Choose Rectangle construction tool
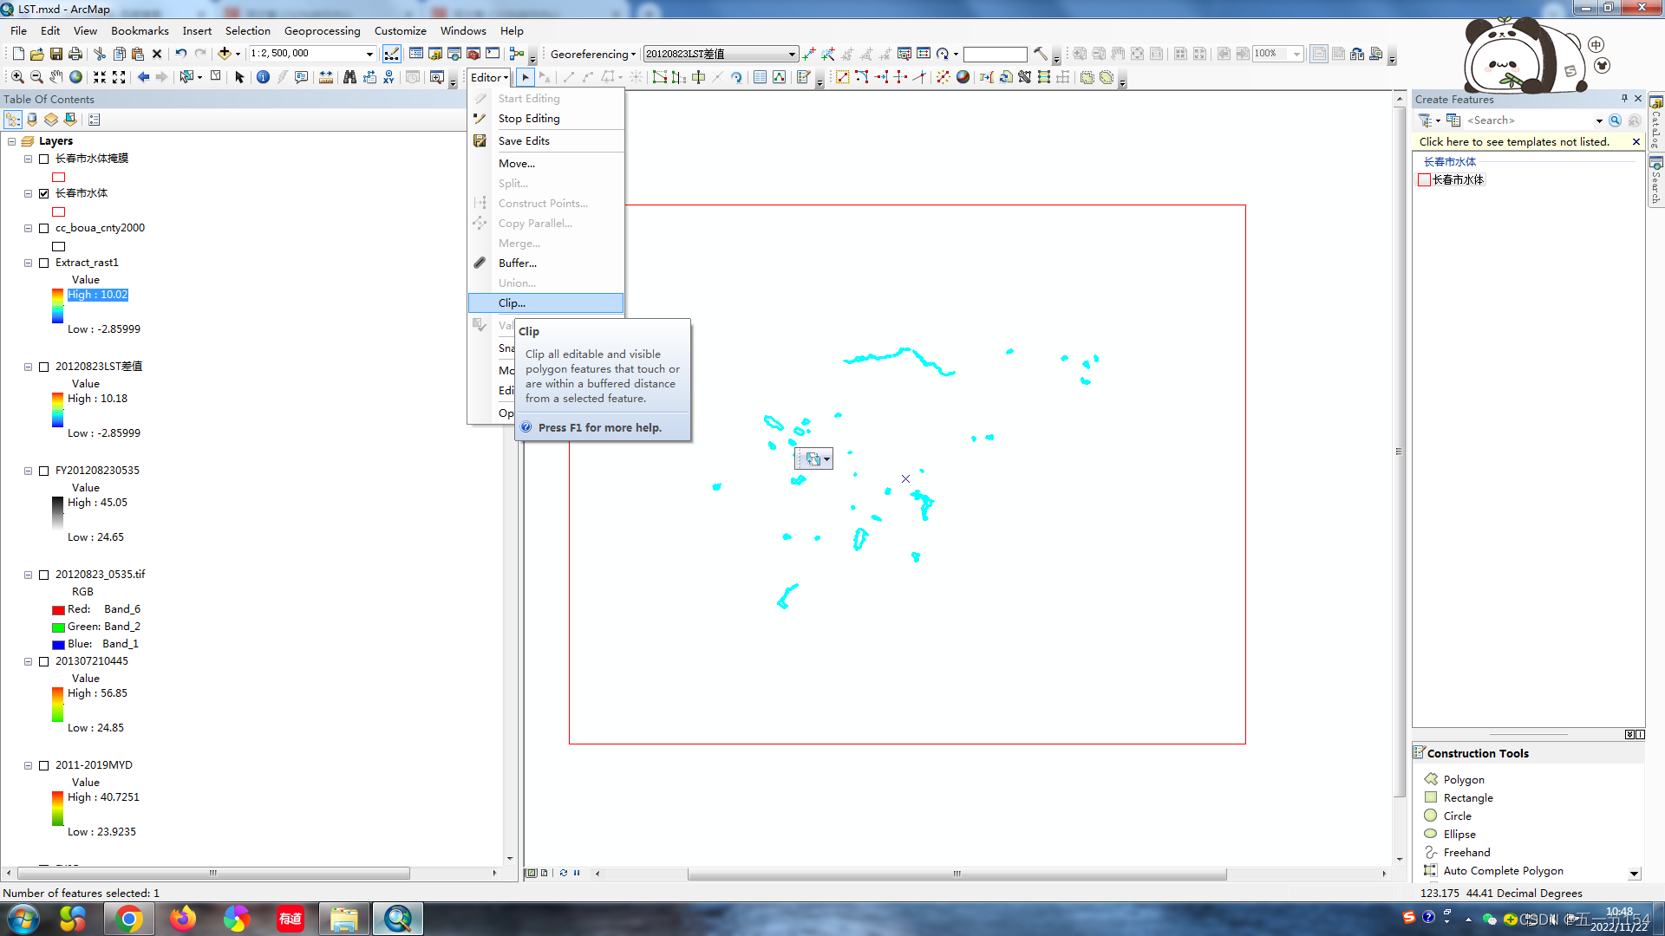This screenshot has width=1665, height=936. tap(1468, 798)
